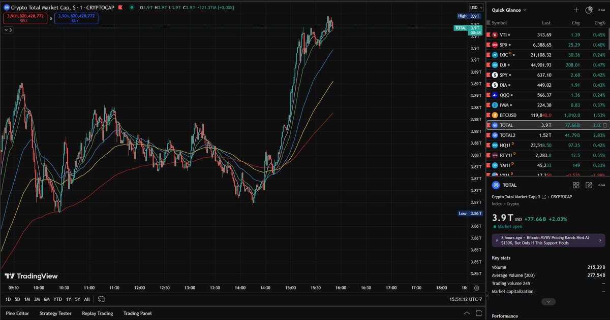Select the All time range
The image size is (610, 320).
point(86,299)
